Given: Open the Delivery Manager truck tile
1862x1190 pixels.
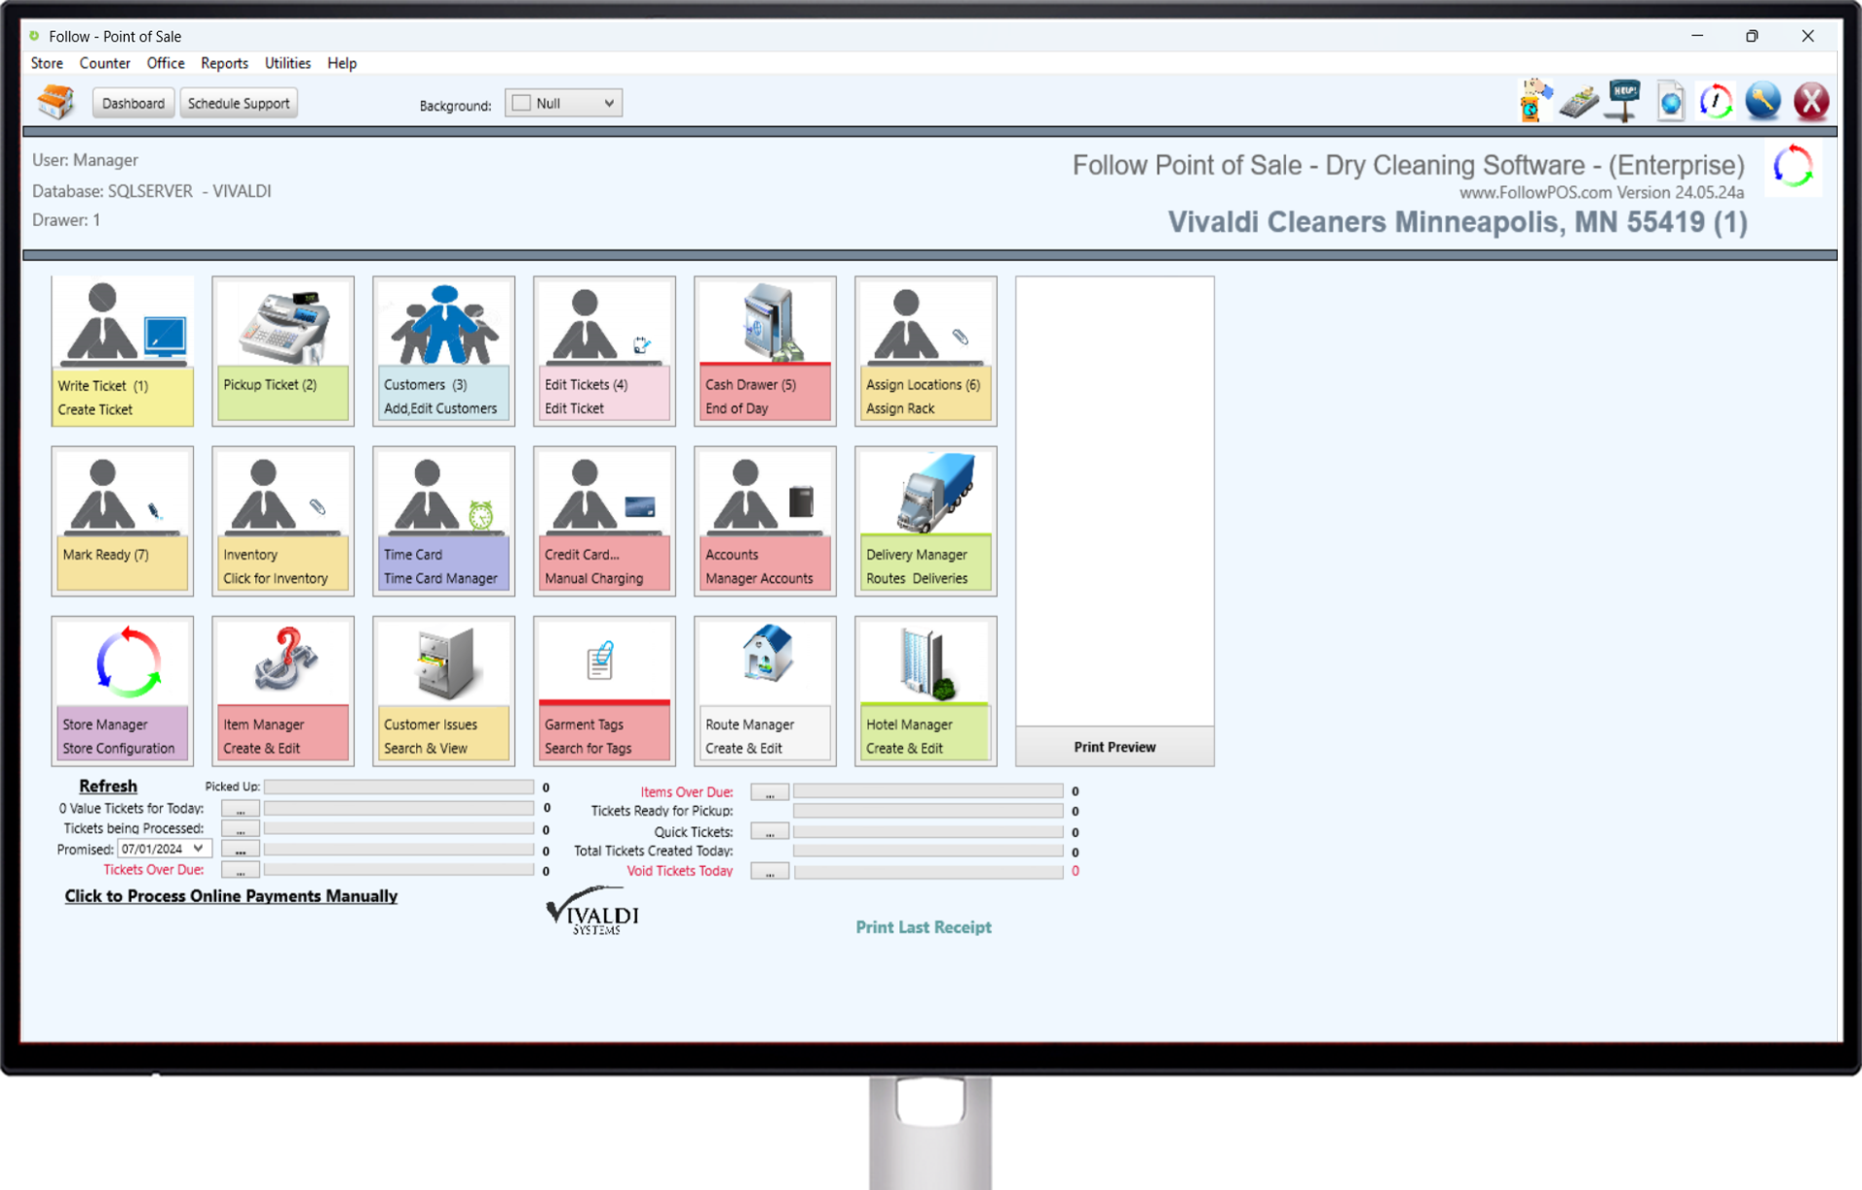Looking at the screenshot, I should tap(926, 521).
